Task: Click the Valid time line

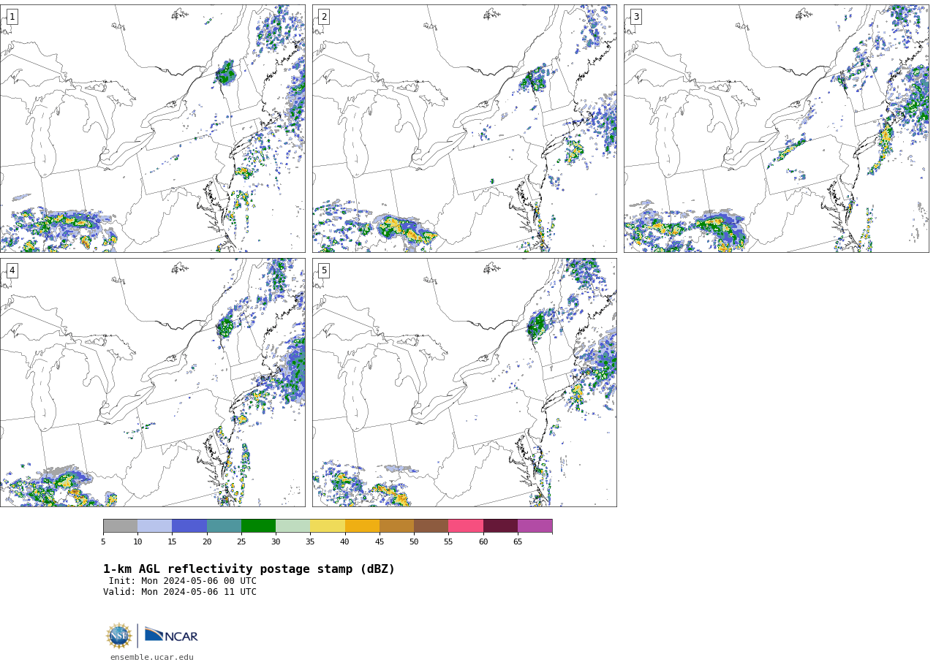Action: click(x=180, y=592)
